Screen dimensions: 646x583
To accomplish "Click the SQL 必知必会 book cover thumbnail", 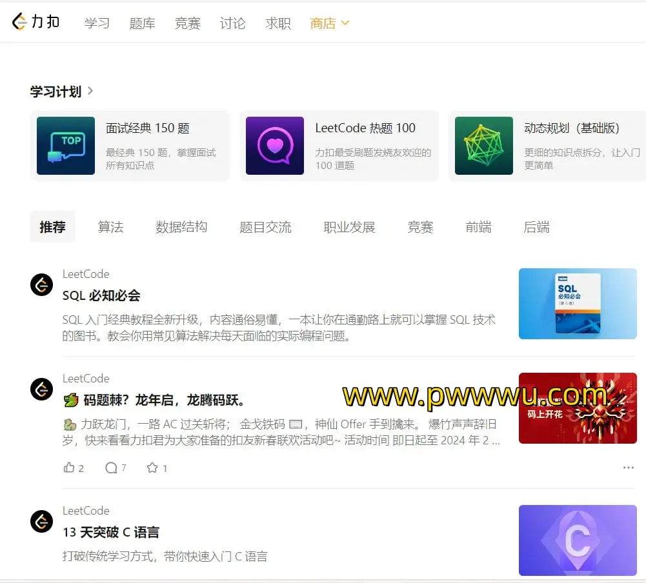I will click(578, 304).
